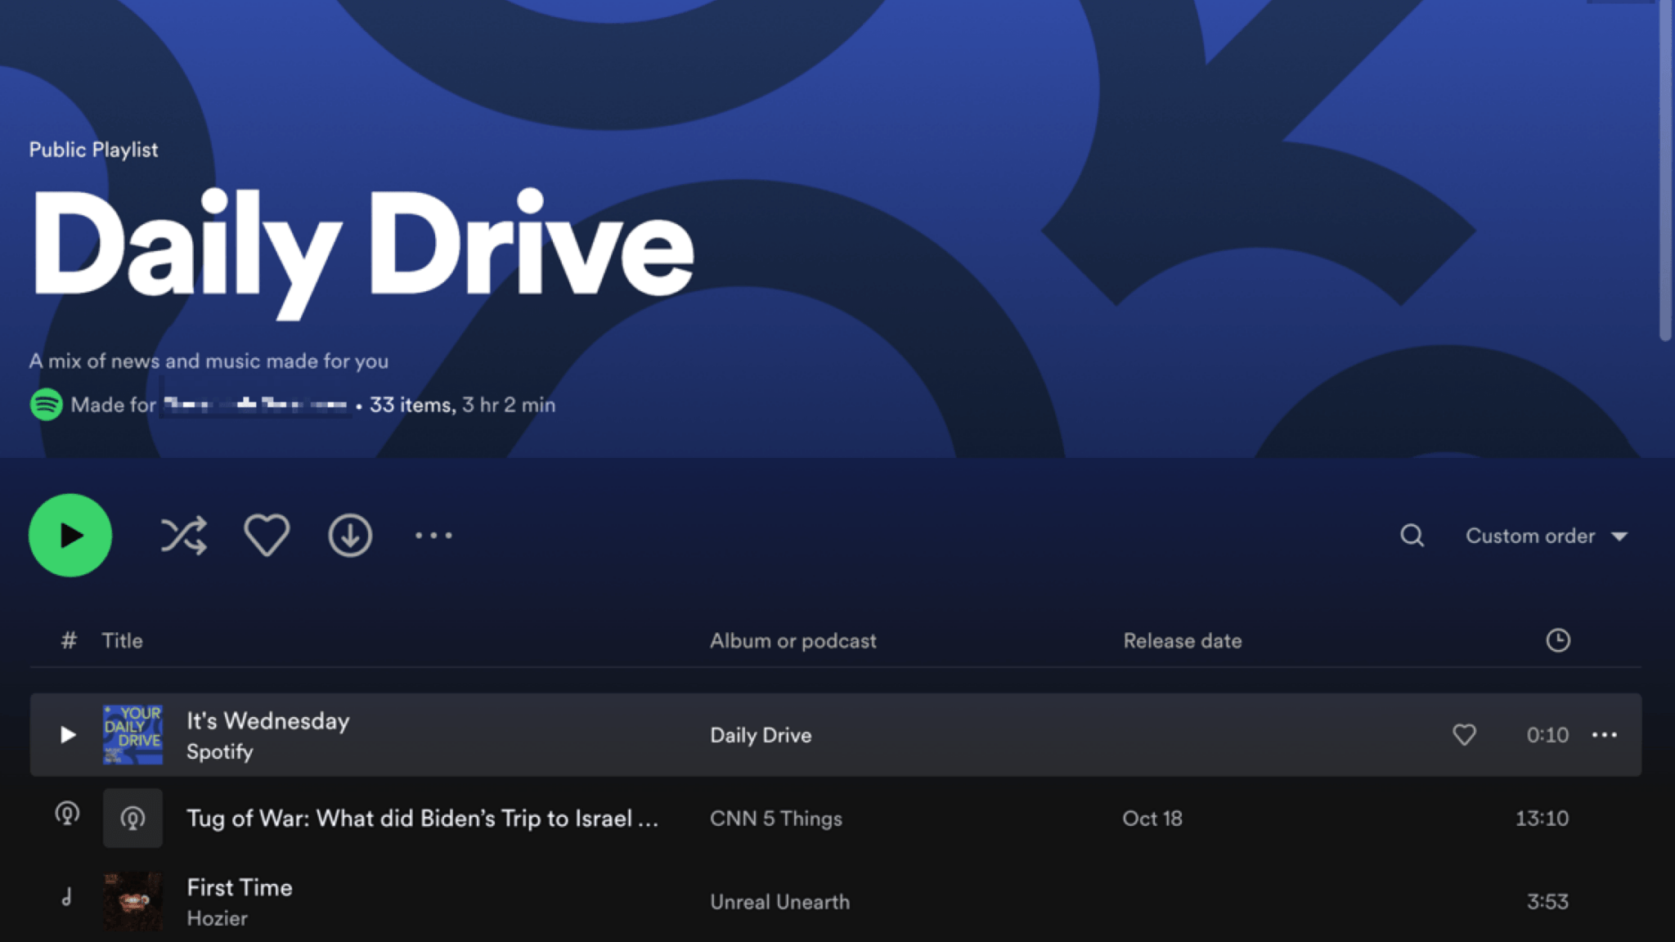Sort tracks by Title column header
This screenshot has width=1675, height=942.
[122, 640]
